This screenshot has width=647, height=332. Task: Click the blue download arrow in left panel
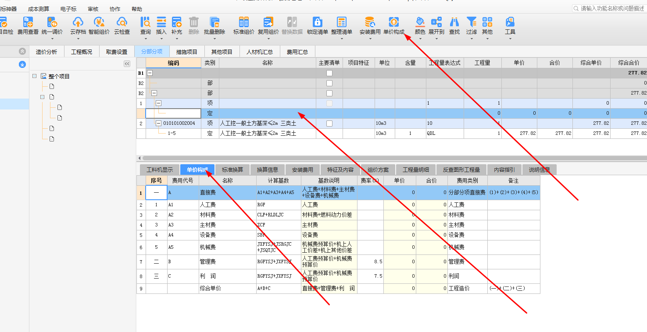pos(22,64)
